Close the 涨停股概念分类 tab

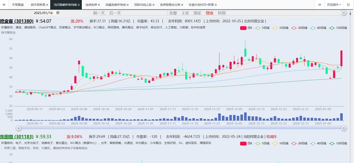click(x=182, y=5)
